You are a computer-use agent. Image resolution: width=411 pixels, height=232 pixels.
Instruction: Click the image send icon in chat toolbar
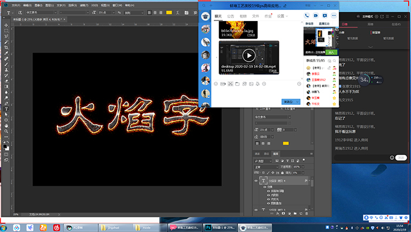pyautogui.click(x=251, y=84)
